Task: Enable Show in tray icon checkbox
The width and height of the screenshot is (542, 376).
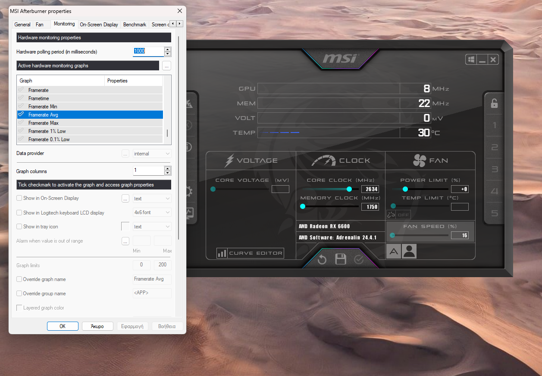Action: (19, 227)
